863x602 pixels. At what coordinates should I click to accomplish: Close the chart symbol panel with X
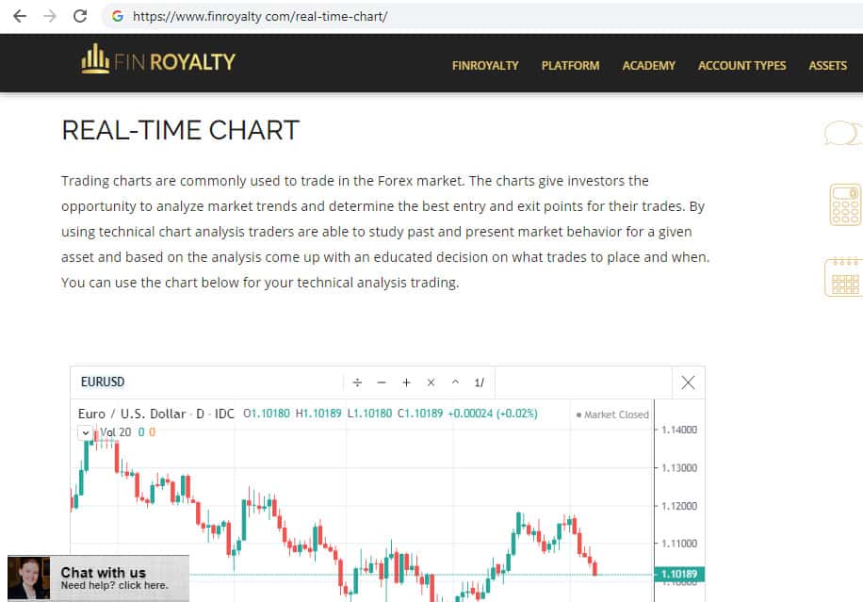coord(688,382)
